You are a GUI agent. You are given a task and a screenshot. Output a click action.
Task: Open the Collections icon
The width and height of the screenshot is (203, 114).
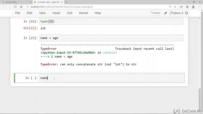click(187, 7)
